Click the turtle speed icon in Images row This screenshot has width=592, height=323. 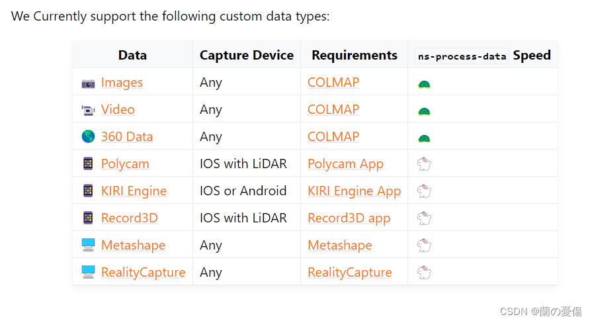point(424,84)
